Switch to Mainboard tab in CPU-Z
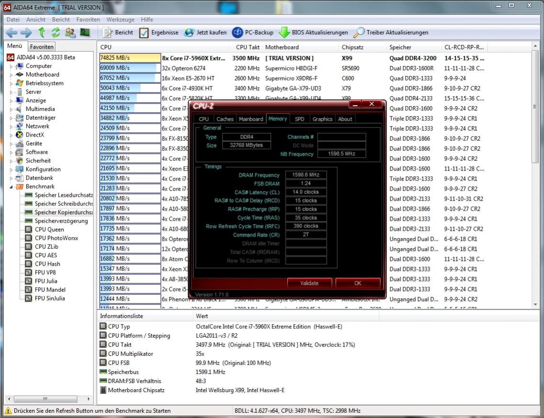This screenshot has width=544, height=418. (x=251, y=119)
